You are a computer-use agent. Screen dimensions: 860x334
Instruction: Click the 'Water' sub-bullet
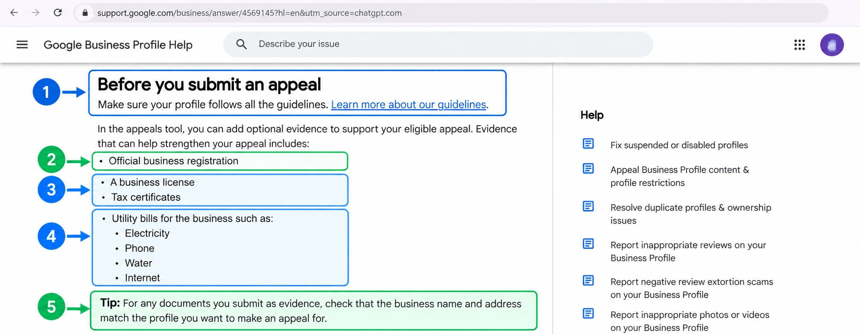(139, 263)
